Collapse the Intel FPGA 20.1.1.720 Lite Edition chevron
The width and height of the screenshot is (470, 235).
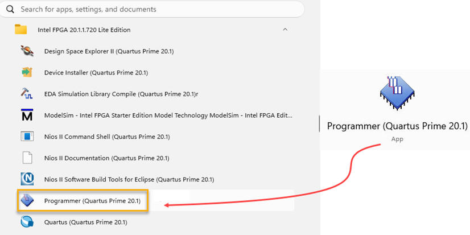pyautogui.click(x=286, y=30)
